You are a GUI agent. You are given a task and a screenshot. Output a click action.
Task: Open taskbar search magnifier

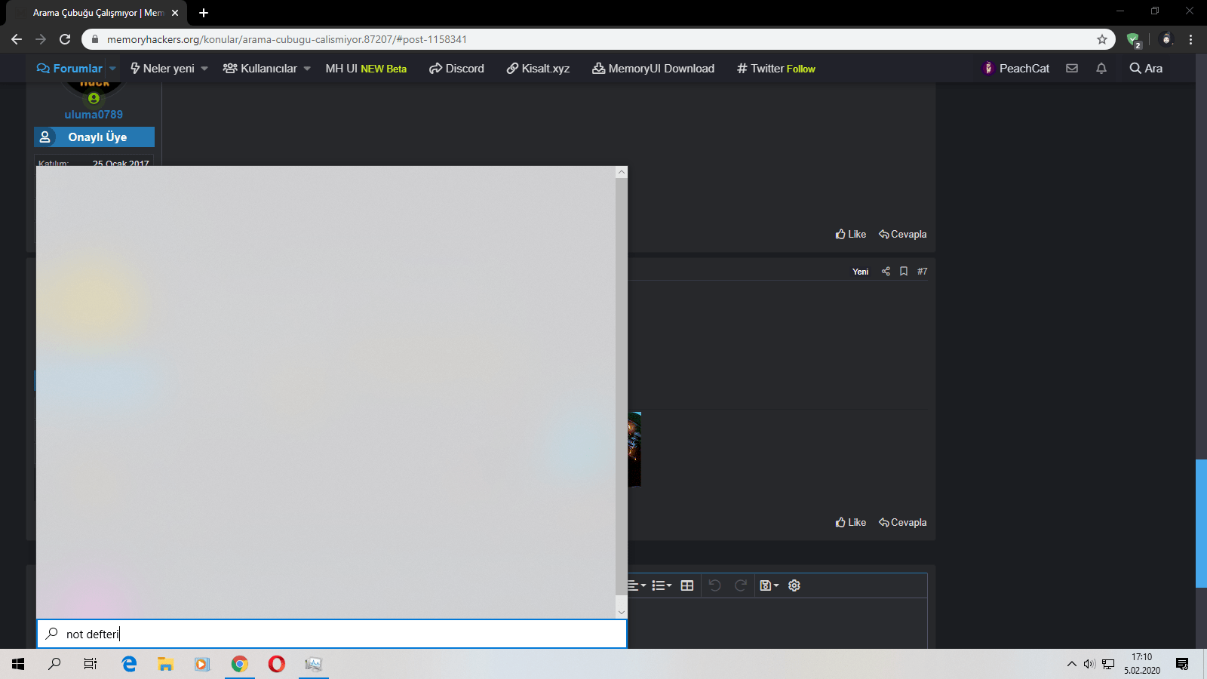click(54, 664)
